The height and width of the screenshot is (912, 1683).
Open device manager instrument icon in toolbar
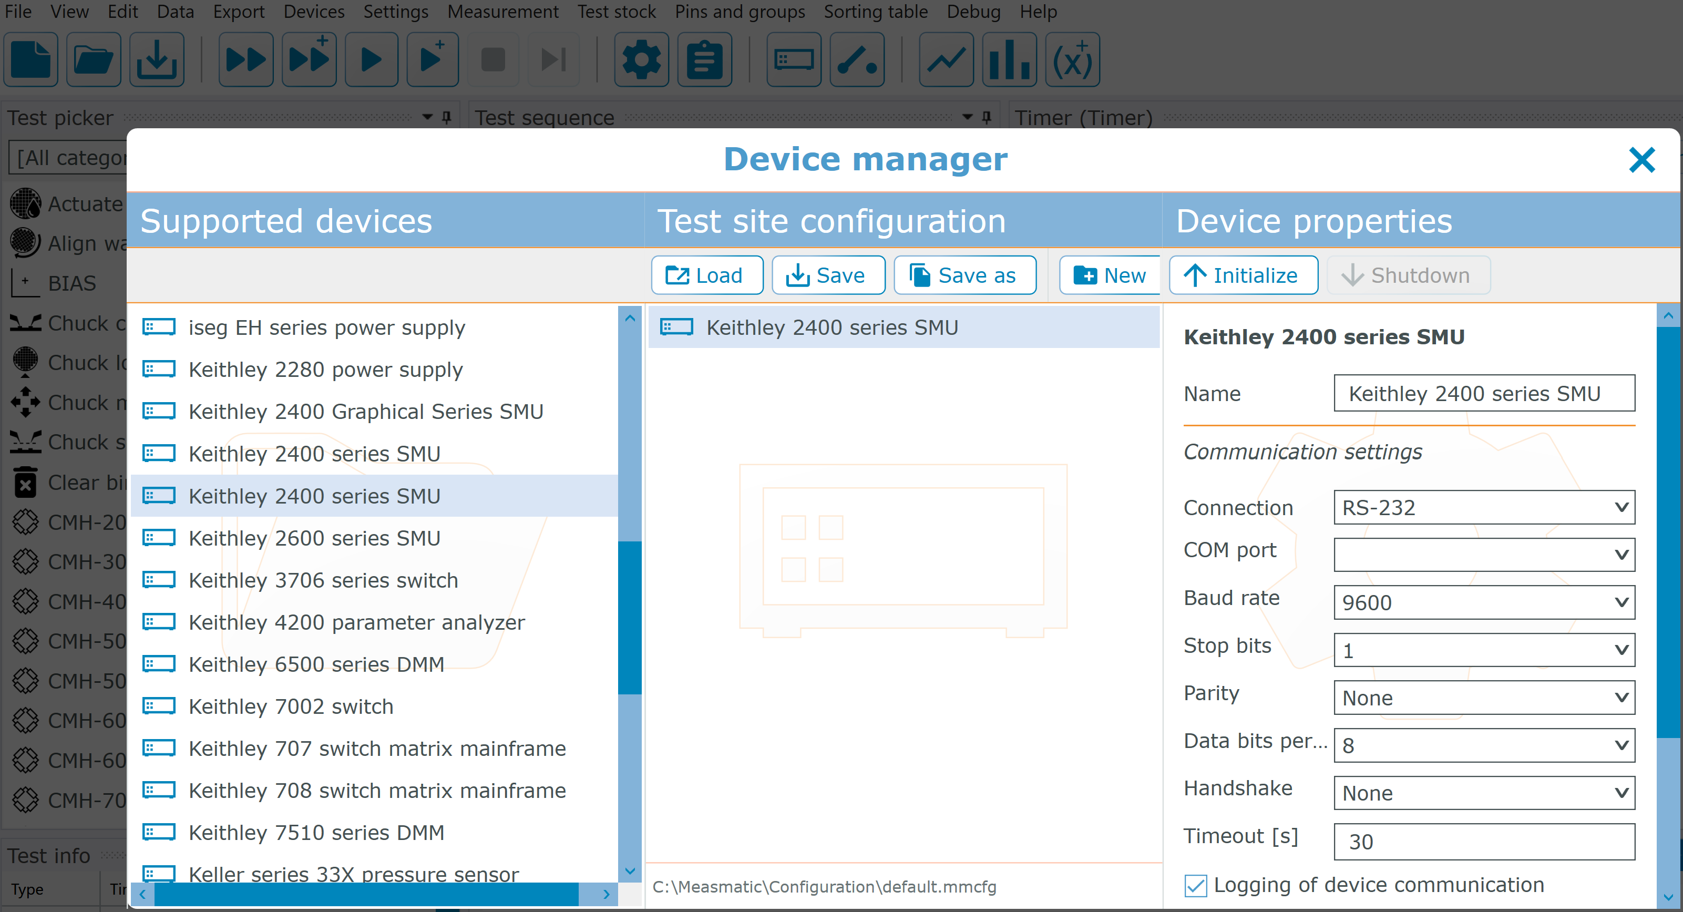(794, 59)
